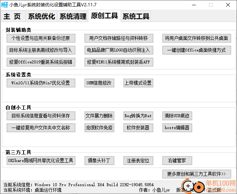Open 摄像头补丁 tool
This screenshot has width=237, height=194.
[x=99, y=160]
